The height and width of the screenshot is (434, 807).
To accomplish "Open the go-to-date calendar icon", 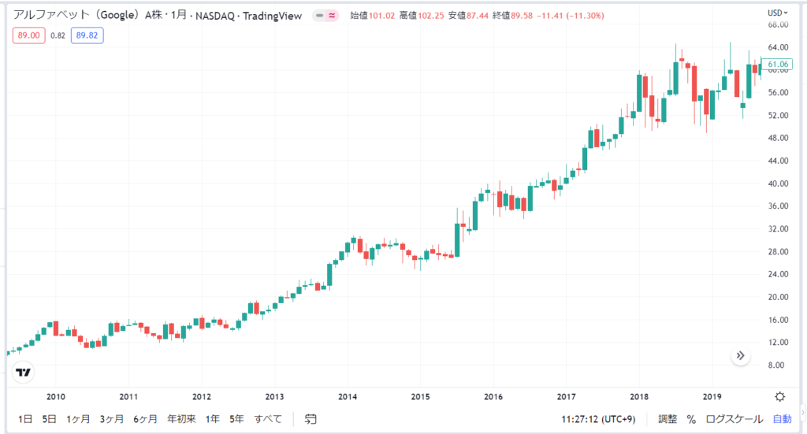I will click(311, 419).
